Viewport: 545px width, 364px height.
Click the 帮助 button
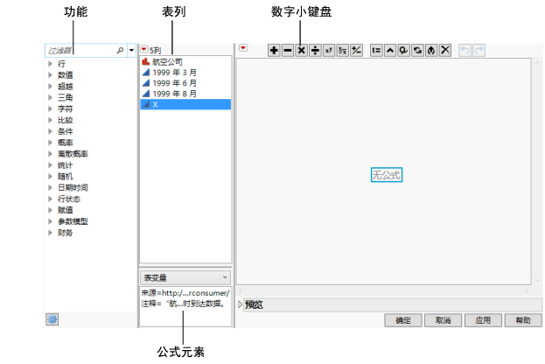point(523,320)
